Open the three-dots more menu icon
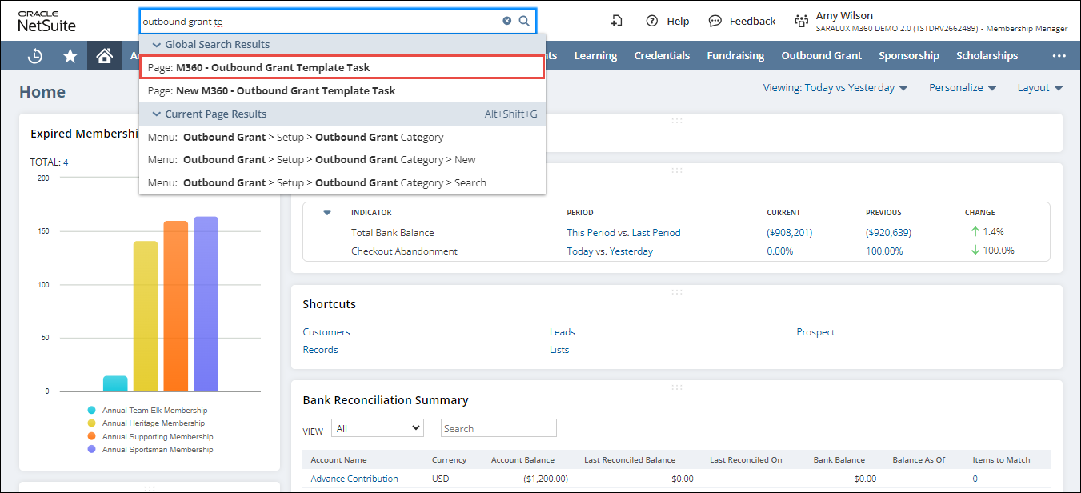 1059,56
